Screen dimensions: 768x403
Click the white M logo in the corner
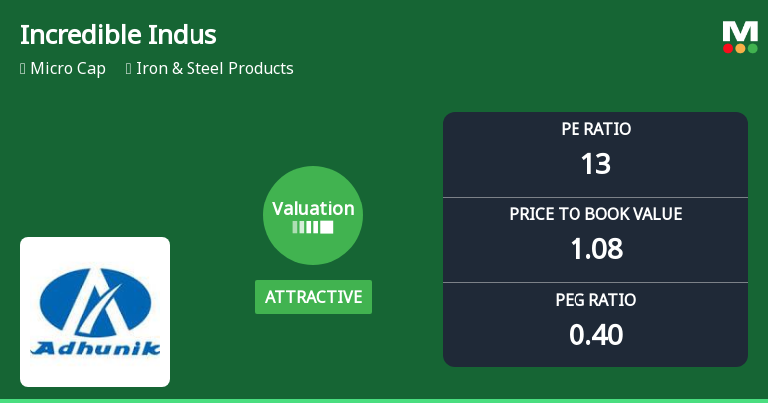tap(740, 31)
